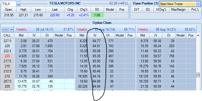Open the option chain settings dropdown arrow
The width and height of the screenshot is (202, 101).
11,30
